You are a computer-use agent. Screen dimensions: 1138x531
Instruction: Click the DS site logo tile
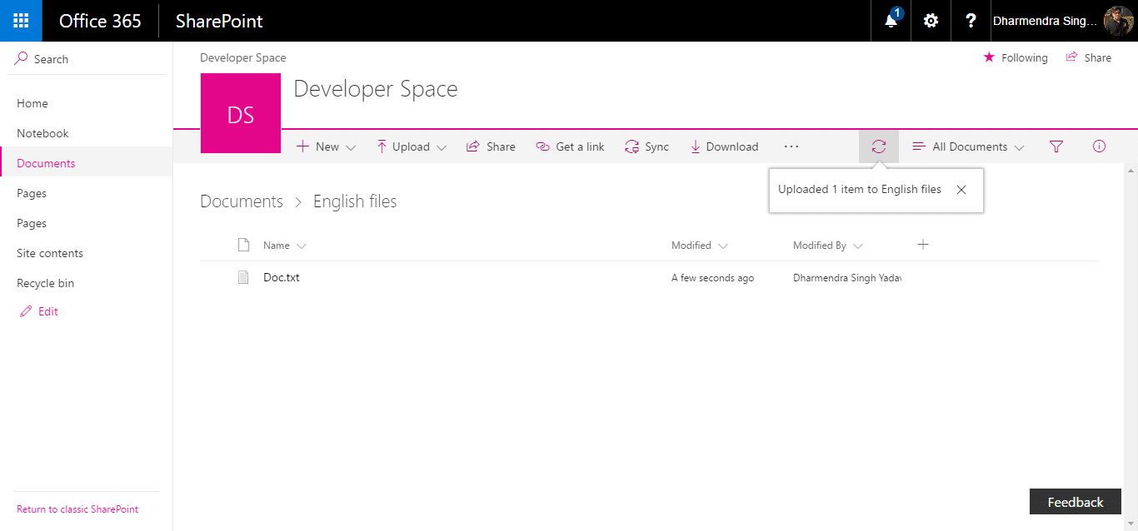(x=241, y=113)
